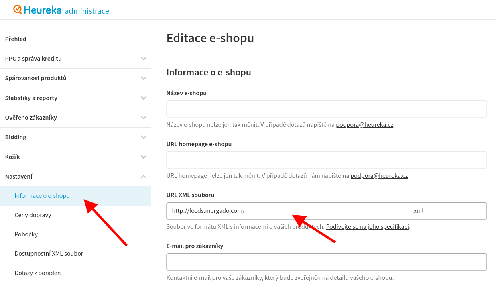
Task: Click the URL homepage e-shopu label
Action: [199, 144]
